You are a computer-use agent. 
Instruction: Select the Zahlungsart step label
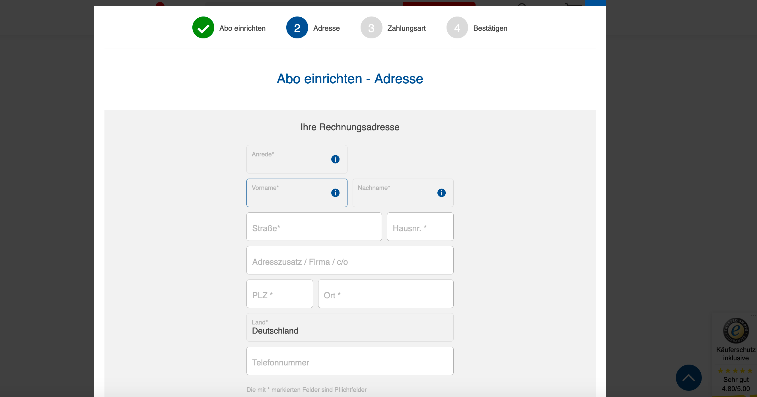[406, 28]
